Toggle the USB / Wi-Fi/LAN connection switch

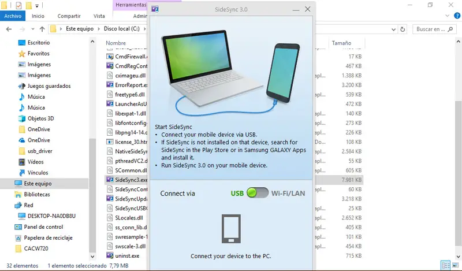coord(257,193)
